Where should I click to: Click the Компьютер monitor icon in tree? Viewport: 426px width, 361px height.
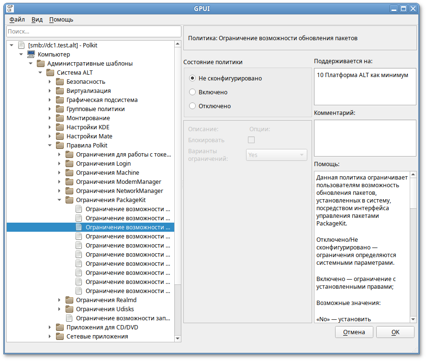pos(31,54)
